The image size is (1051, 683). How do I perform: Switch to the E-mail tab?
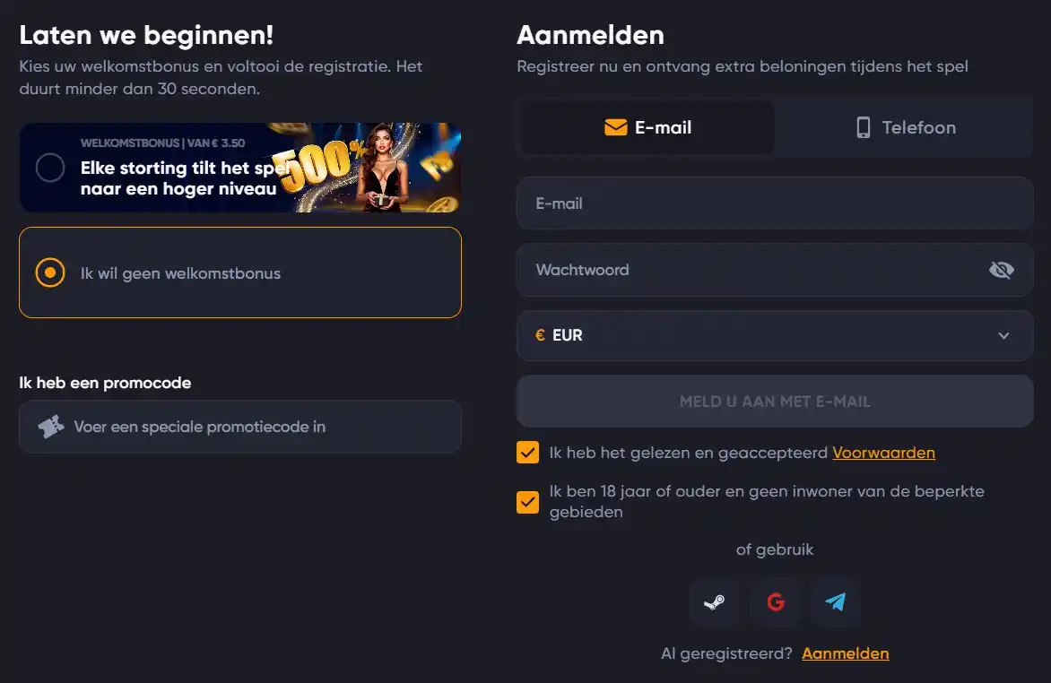tap(647, 127)
